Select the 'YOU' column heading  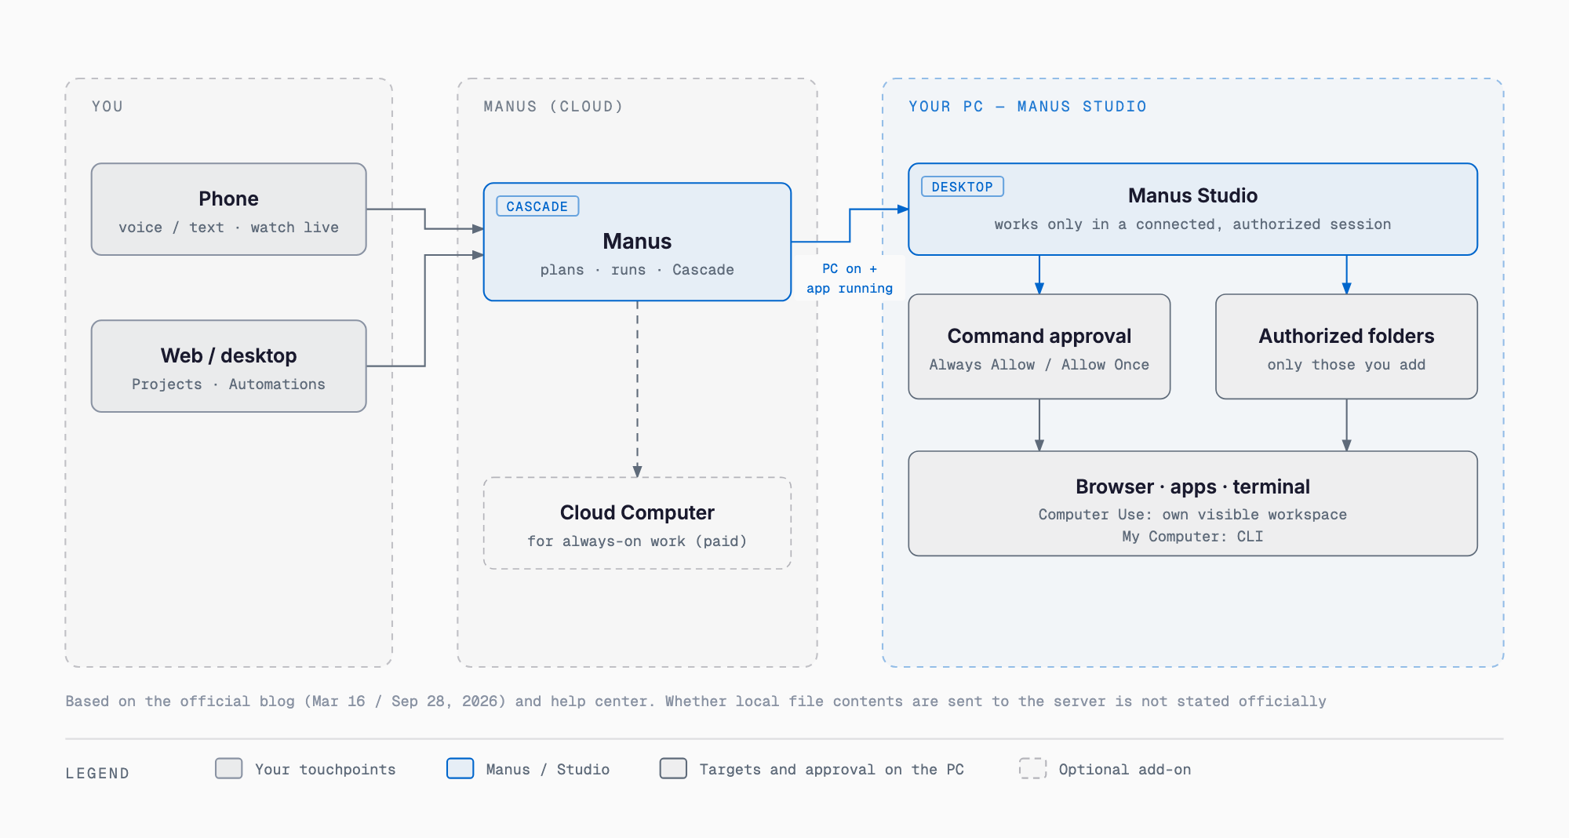[107, 107]
